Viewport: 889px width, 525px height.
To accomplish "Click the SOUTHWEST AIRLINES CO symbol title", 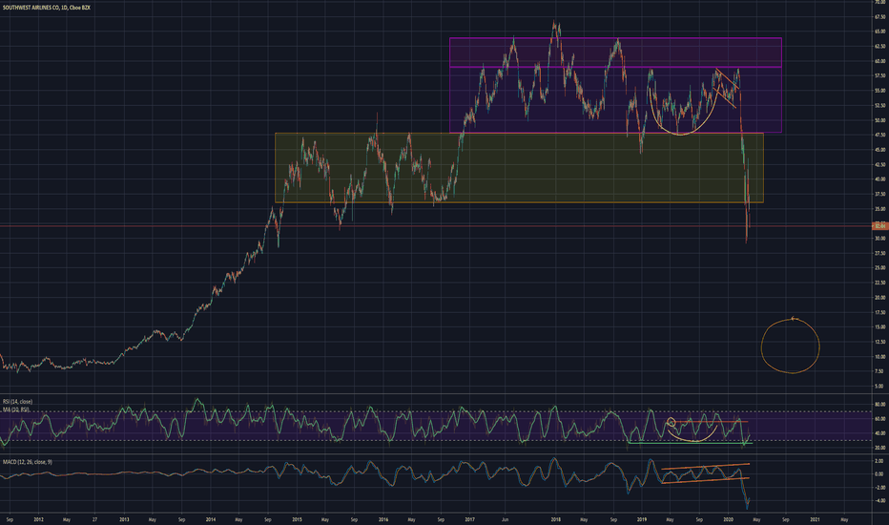I will point(47,8).
